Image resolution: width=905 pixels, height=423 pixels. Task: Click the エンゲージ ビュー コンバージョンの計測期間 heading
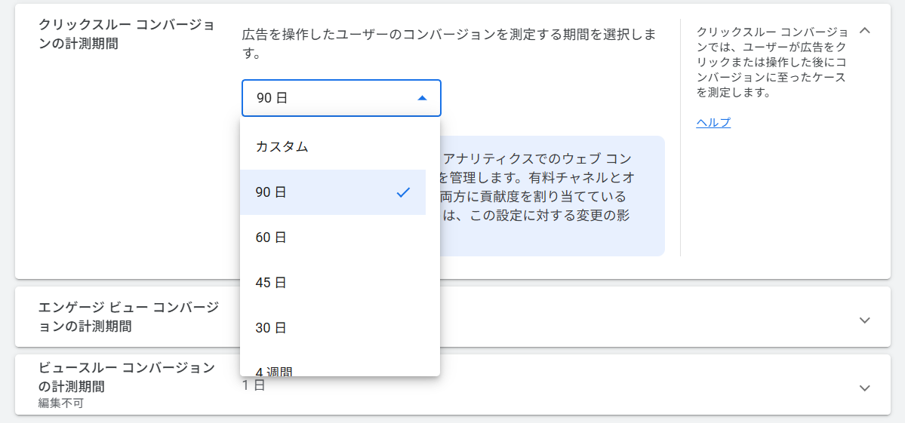129,317
